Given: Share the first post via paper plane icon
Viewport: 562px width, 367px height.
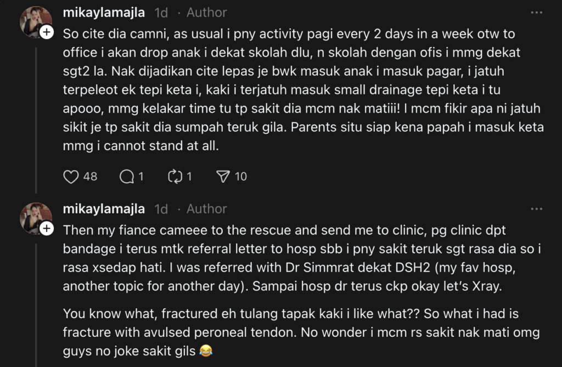Looking at the screenshot, I should [223, 176].
